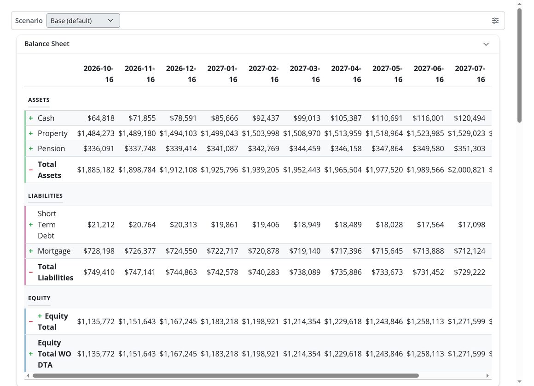Open the Scenario dropdown showing Base (default)

tap(83, 20)
